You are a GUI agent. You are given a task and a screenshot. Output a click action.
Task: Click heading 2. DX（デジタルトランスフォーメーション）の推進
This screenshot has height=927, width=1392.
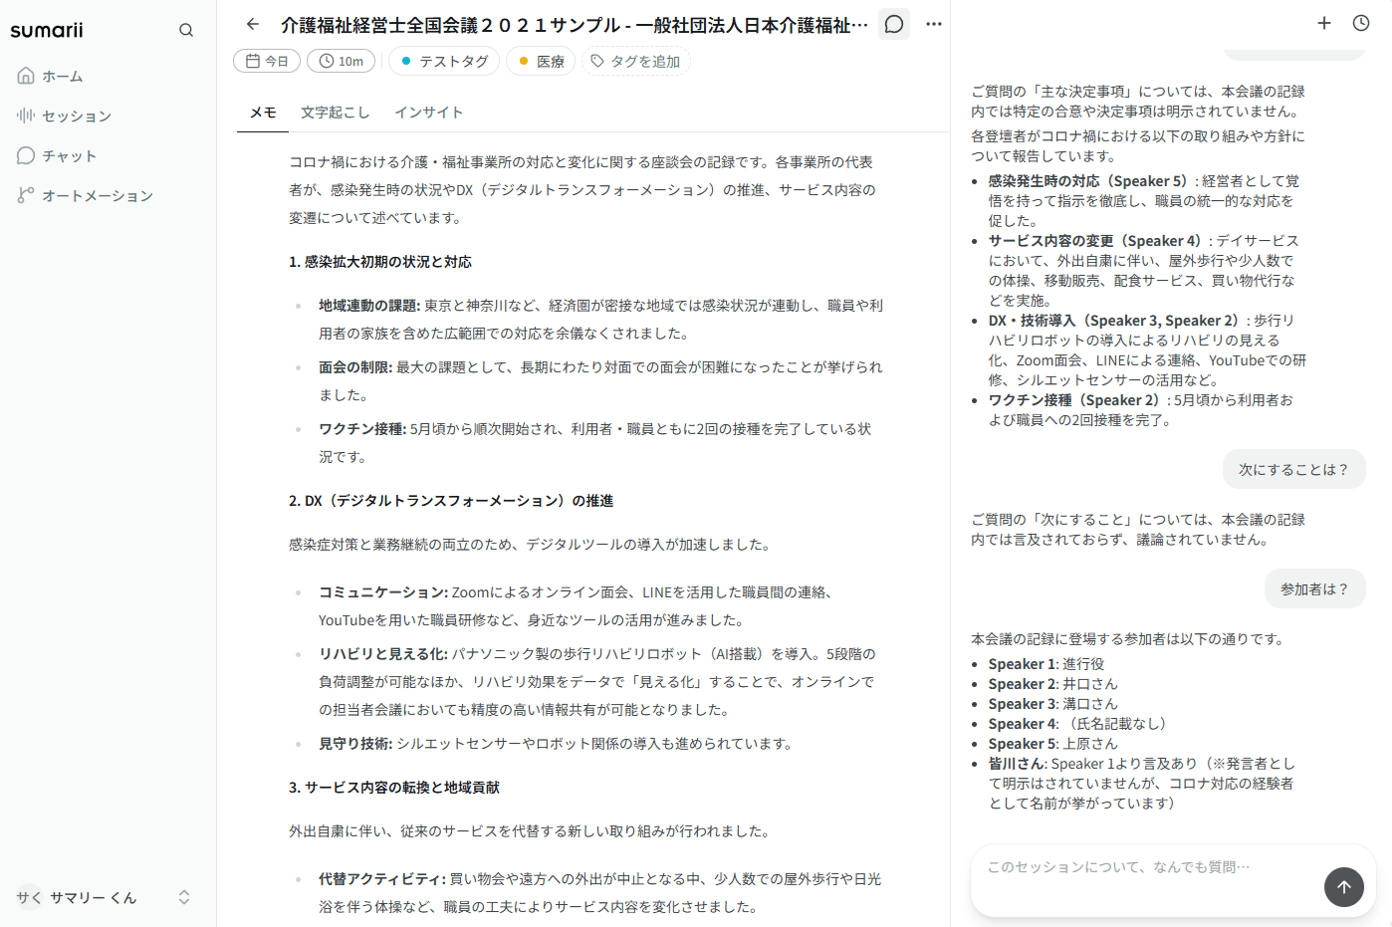451,501
